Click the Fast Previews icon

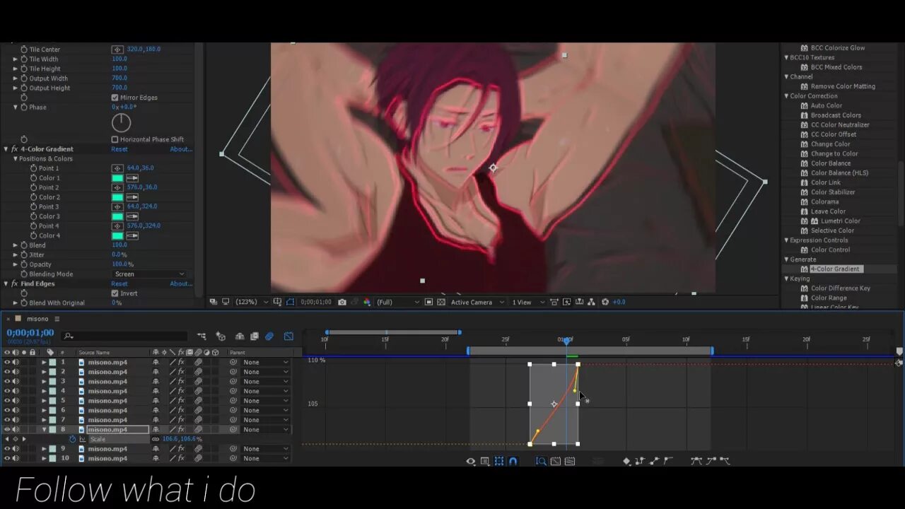568,302
